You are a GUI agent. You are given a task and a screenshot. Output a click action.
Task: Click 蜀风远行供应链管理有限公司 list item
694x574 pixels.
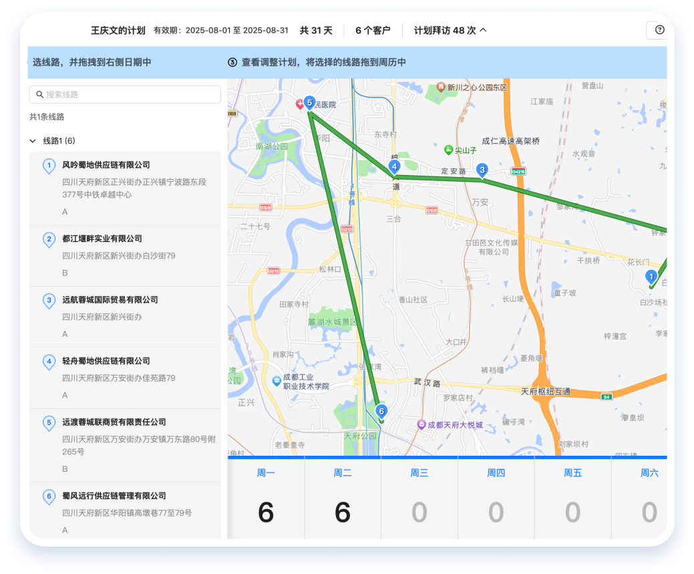coord(125,511)
